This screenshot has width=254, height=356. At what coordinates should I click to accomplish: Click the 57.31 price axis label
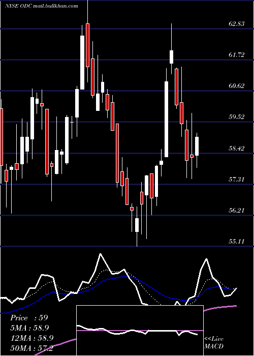(237, 180)
